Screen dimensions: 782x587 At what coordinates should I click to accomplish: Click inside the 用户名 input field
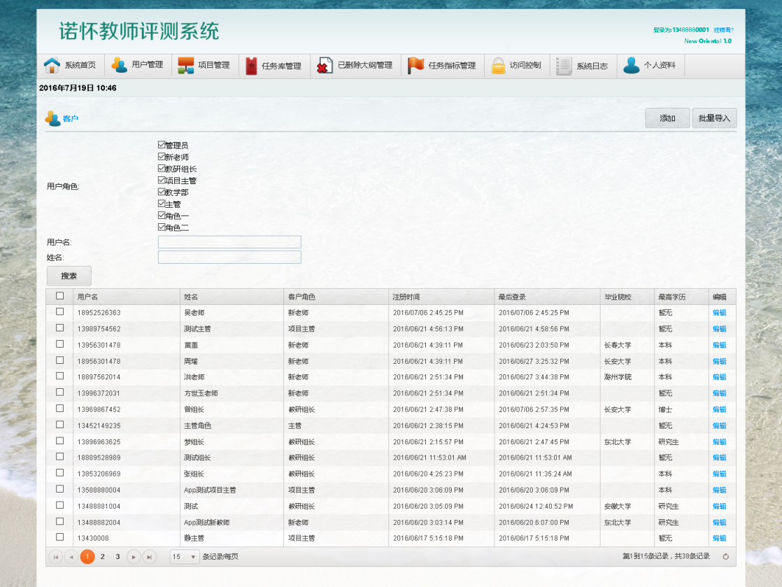[x=229, y=242]
